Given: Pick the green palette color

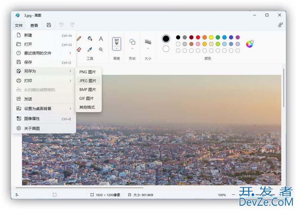Looking at the screenshot, I should click(218, 38).
